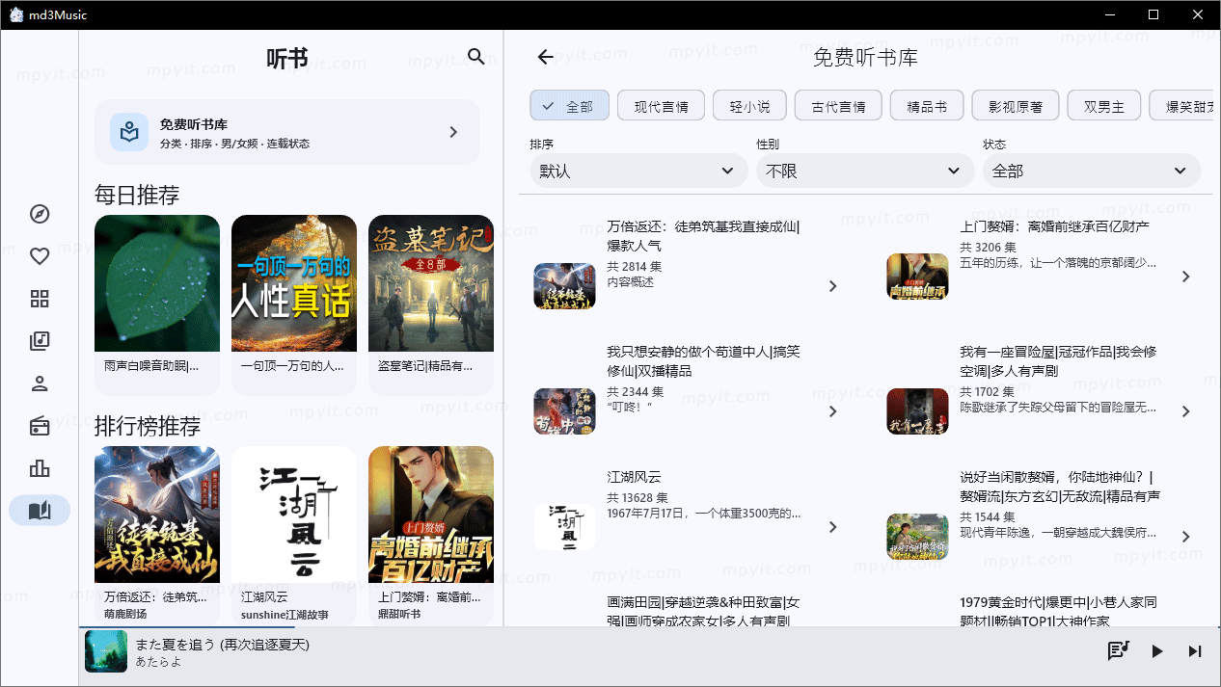
Task: Open 我有一座冒险屋 entry arrow
Action: (x=1186, y=411)
